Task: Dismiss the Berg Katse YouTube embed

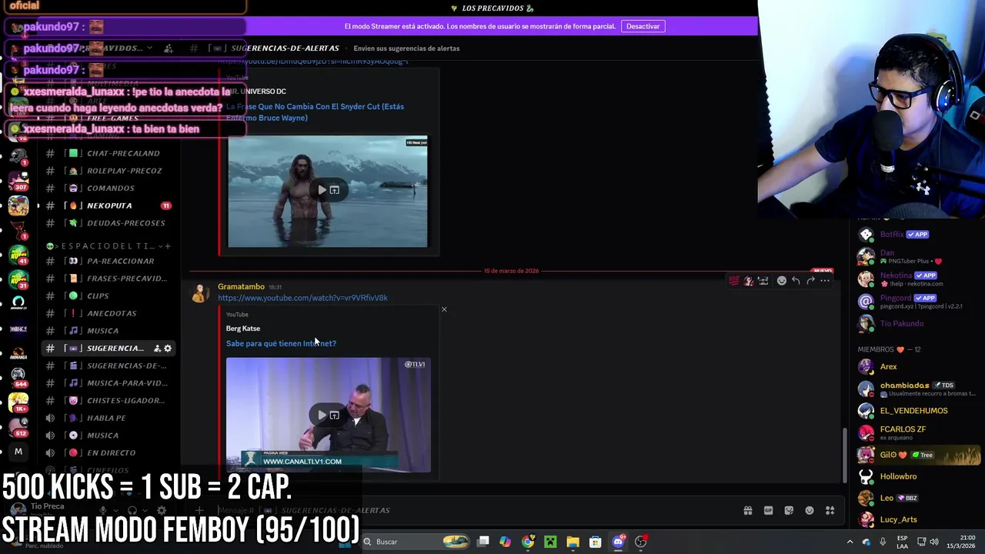Action: [x=444, y=309]
